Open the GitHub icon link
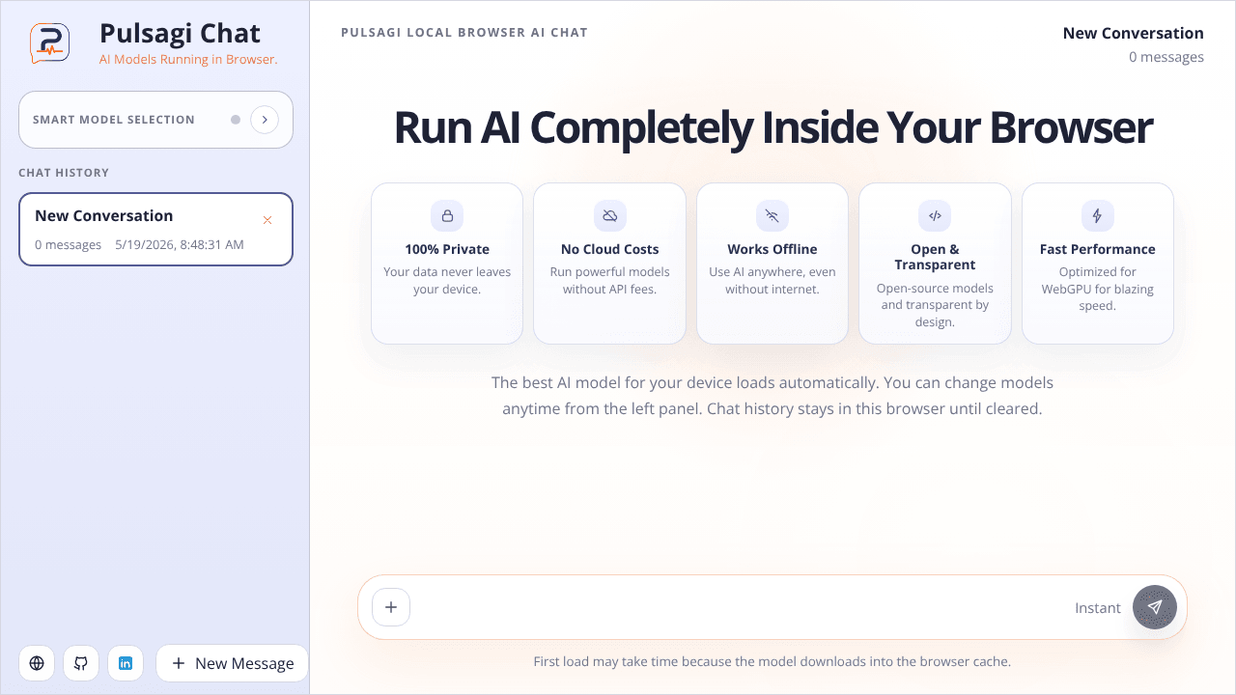Image resolution: width=1236 pixels, height=695 pixels. point(81,663)
